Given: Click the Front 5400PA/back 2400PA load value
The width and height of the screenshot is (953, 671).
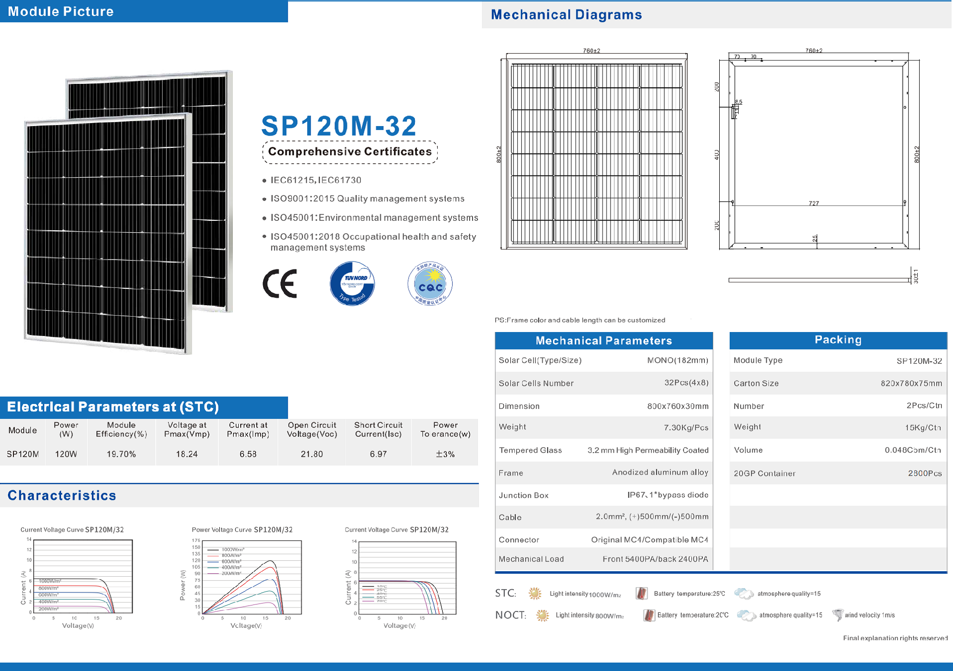Looking at the screenshot, I should click(x=655, y=559).
